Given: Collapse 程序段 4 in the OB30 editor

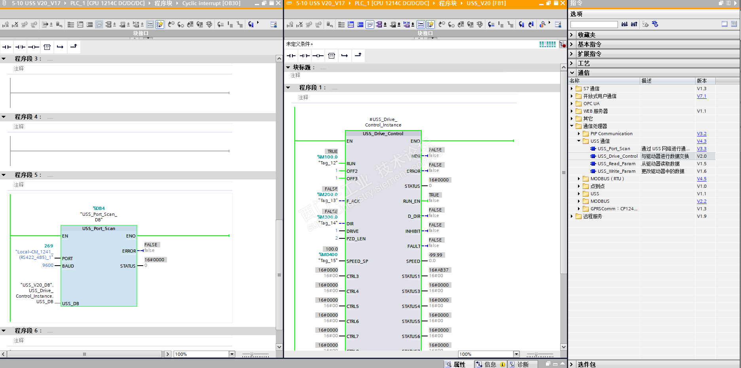Looking at the screenshot, I should (x=4, y=117).
